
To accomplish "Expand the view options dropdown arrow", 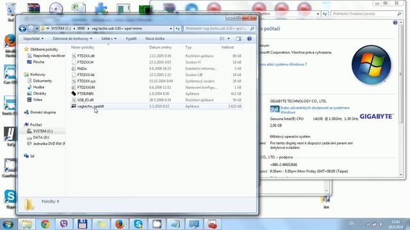I will click(229, 38).
